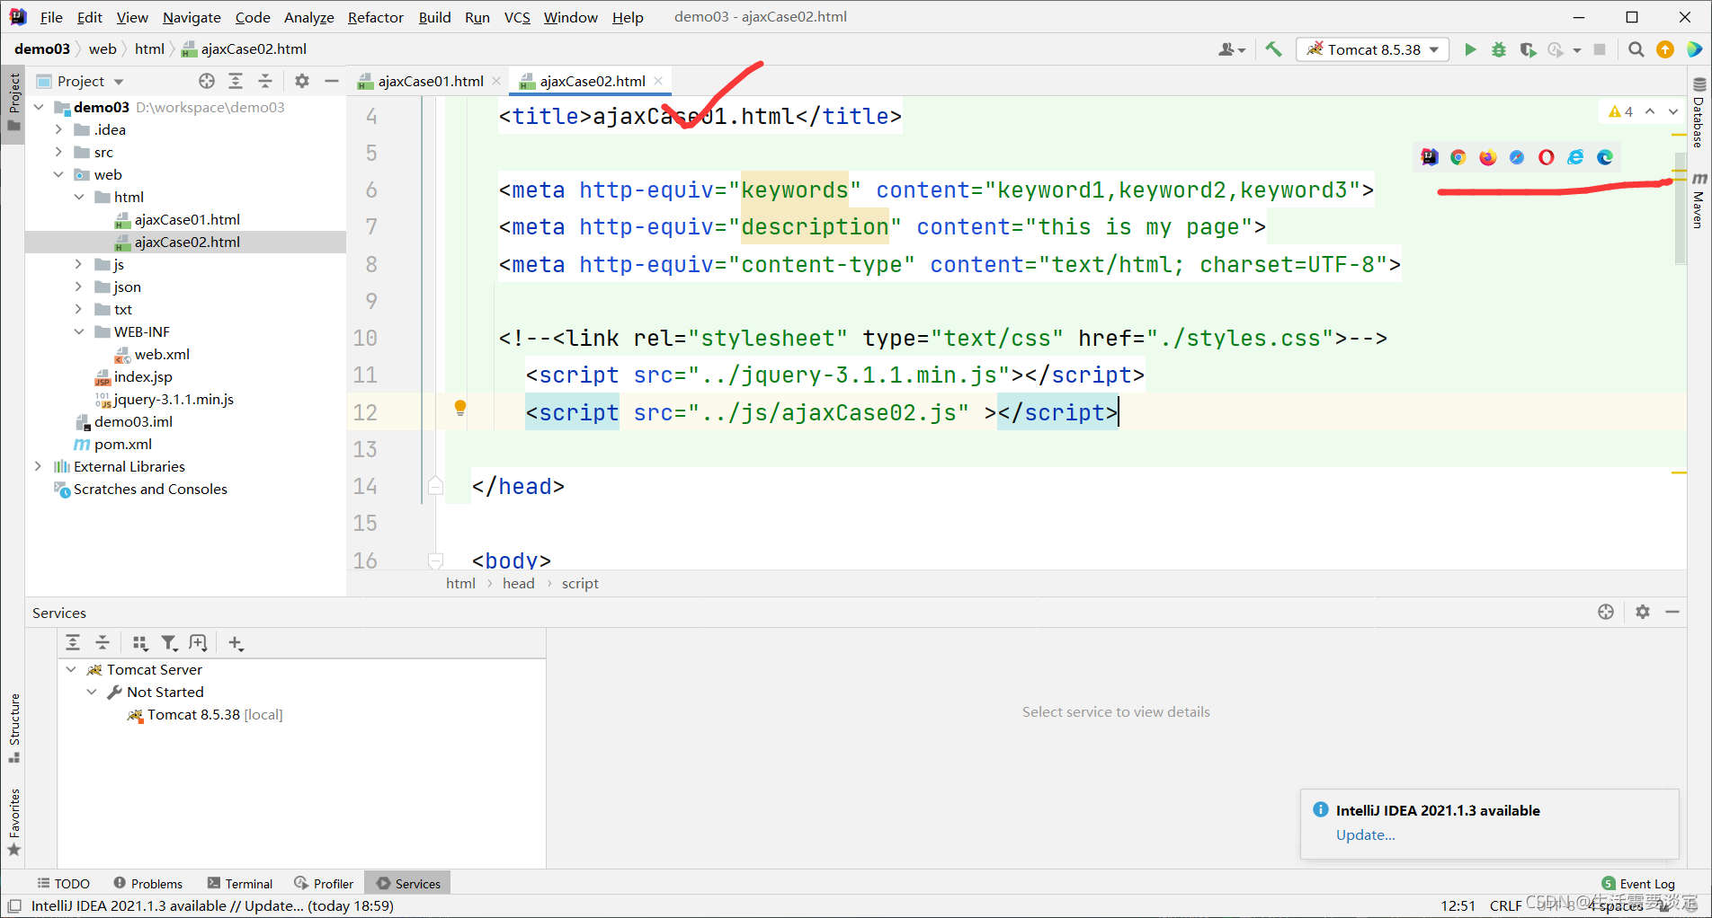Open preview in Internet Explorer icon

coord(1575,157)
